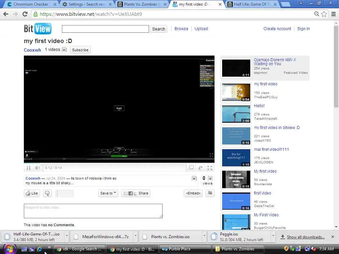
Task: Open Plants vs. Zombies folder in taskbar
Action: click(x=238, y=249)
